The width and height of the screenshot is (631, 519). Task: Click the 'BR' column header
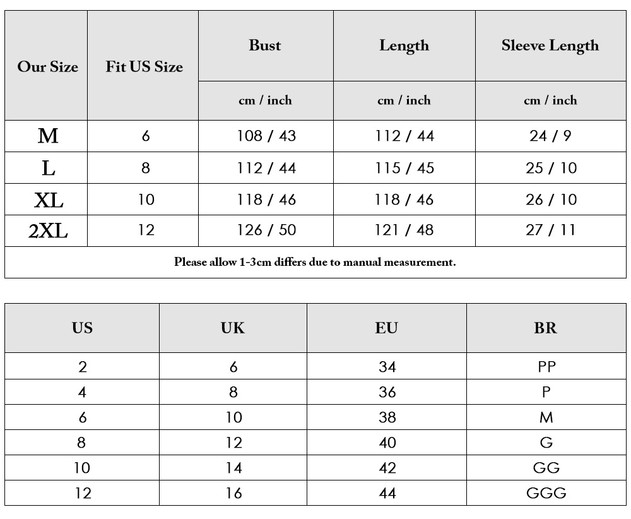(546, 328)
